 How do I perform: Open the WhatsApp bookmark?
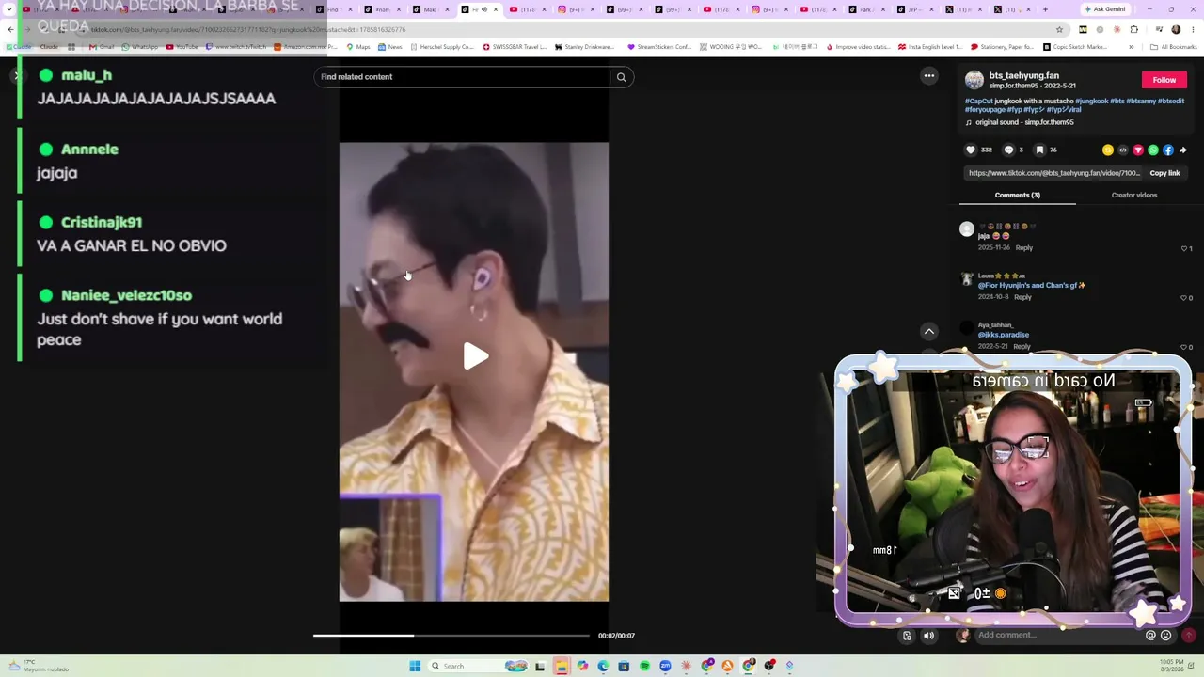pyautogui.click(x=139, y=47)
